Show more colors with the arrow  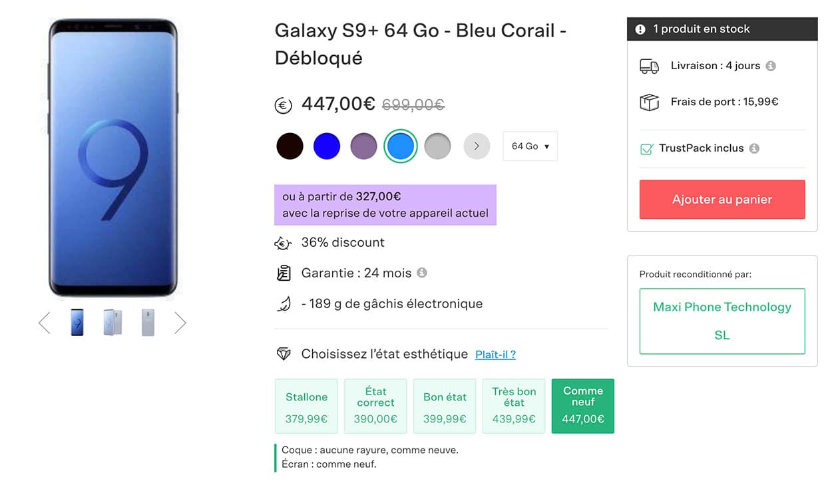[x=477, y=146]
